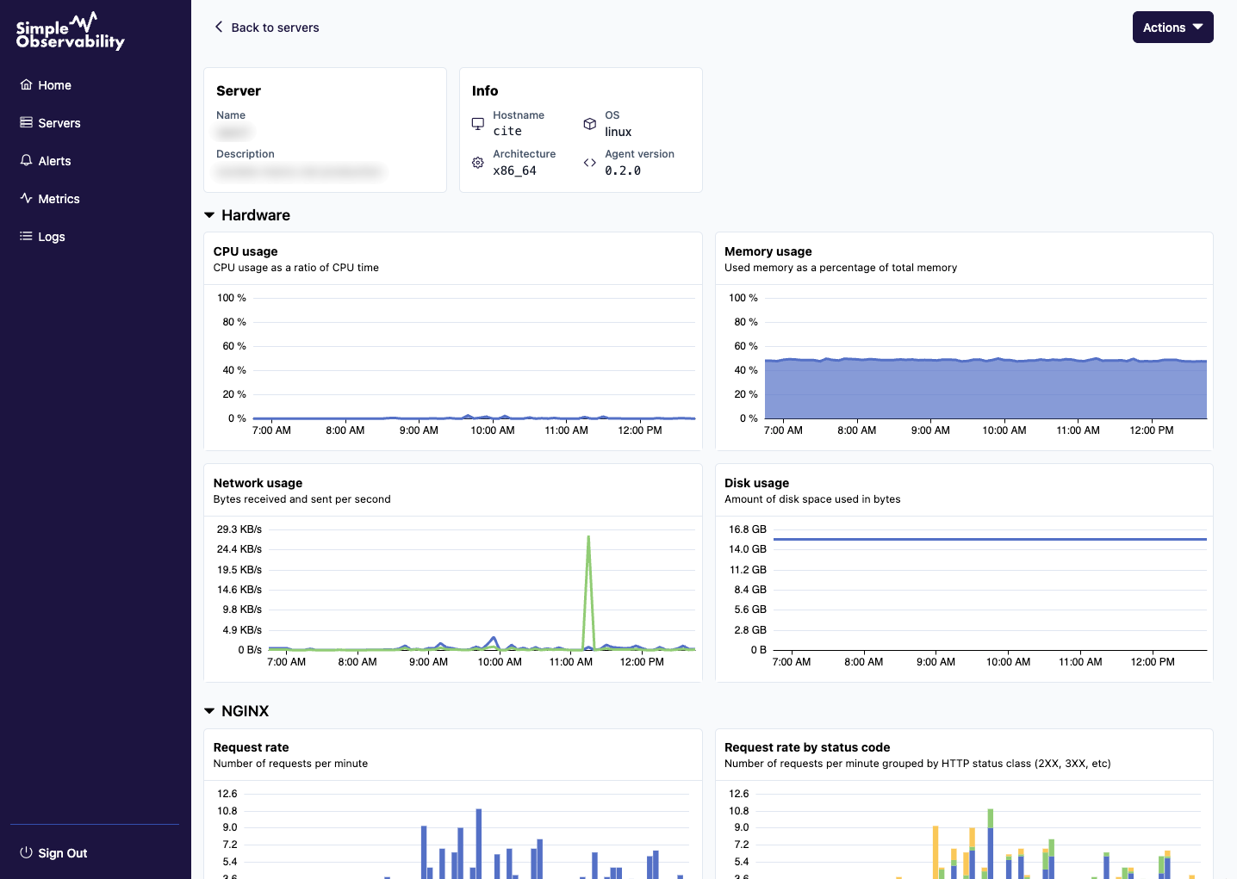Click the Disk usage chart title

(x=756, y=483)
